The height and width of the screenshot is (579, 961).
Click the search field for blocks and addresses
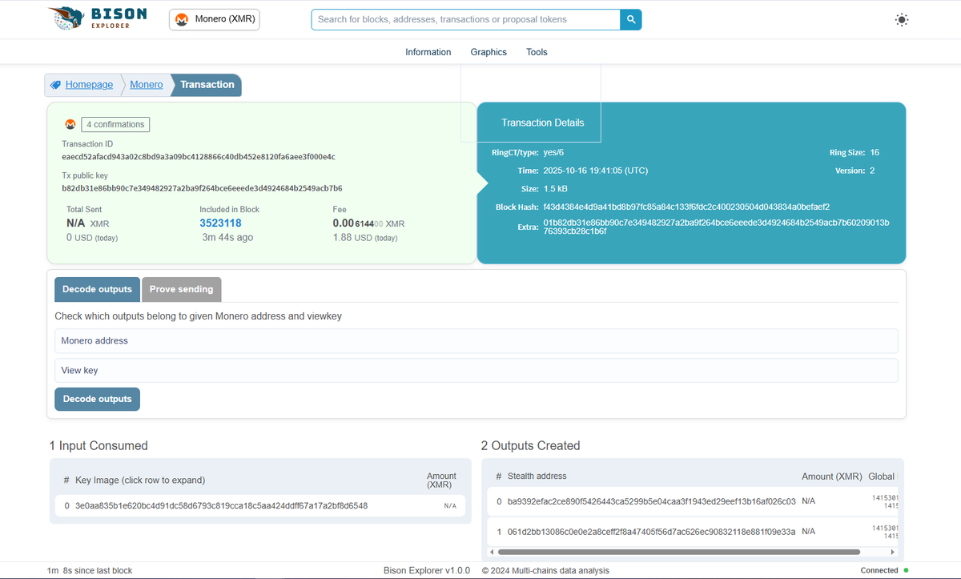pos(465,19)
